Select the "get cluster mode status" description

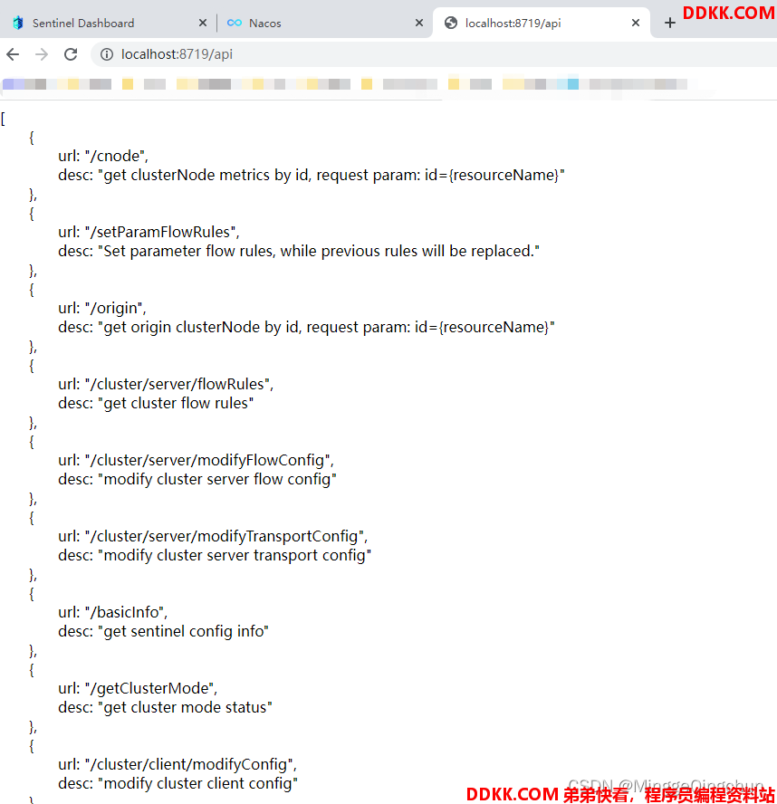pos(165,708)
